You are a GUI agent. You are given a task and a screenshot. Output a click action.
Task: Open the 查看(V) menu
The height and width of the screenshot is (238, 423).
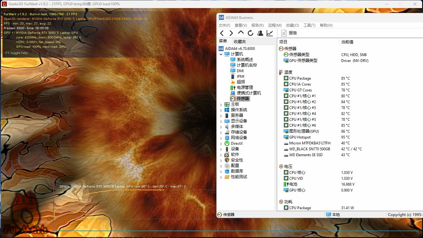(x=241, y=25)
